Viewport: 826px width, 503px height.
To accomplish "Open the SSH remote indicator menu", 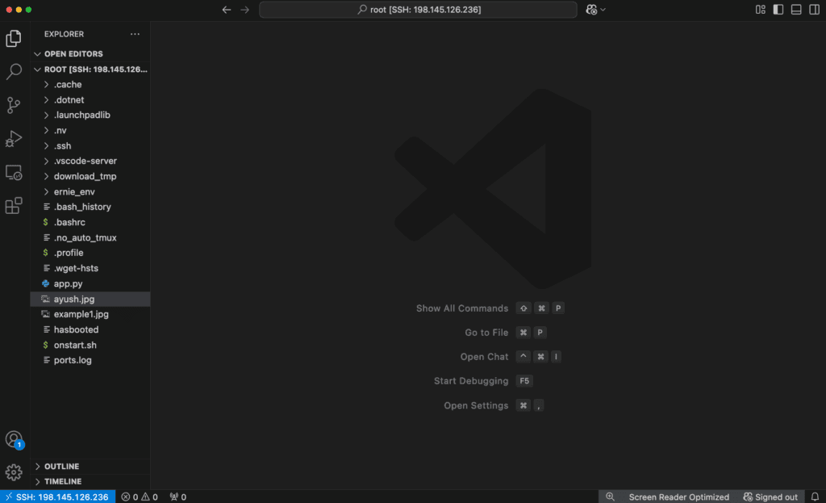I will [57, 497].
